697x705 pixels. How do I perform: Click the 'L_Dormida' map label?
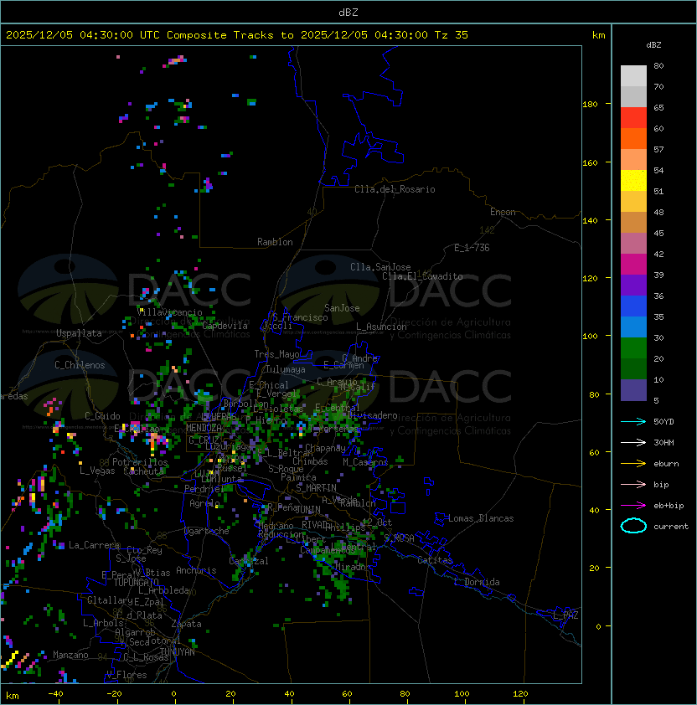(x=477, y=582)
